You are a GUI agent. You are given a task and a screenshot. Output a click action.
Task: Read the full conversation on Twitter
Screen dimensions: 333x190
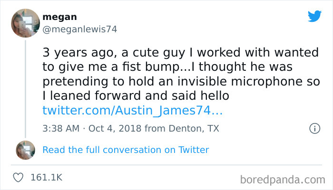[x=126, y=150]
